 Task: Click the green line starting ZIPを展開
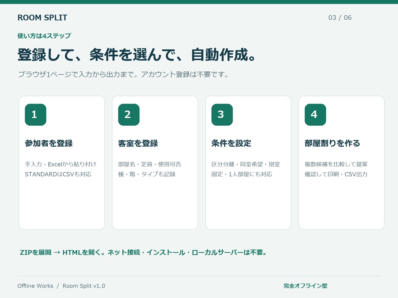pyautogui.click(x=143, y=252)
